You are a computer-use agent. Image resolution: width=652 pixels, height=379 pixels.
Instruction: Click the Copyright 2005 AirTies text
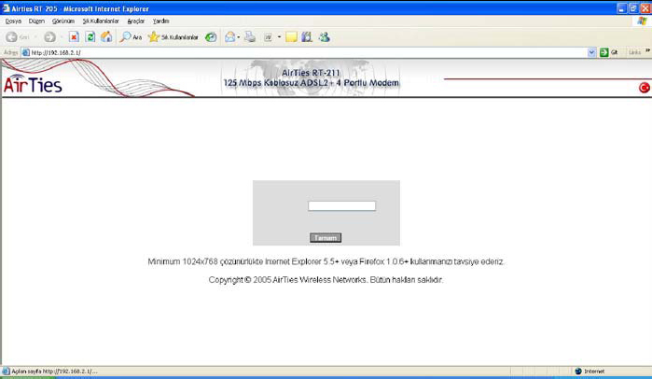tap(326, 280)
